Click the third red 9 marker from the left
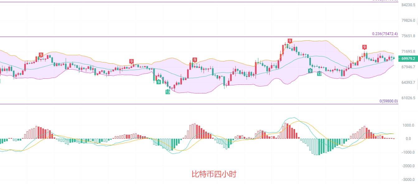The width and height of the screenshot is (418, 184). [x=195, y=60]
